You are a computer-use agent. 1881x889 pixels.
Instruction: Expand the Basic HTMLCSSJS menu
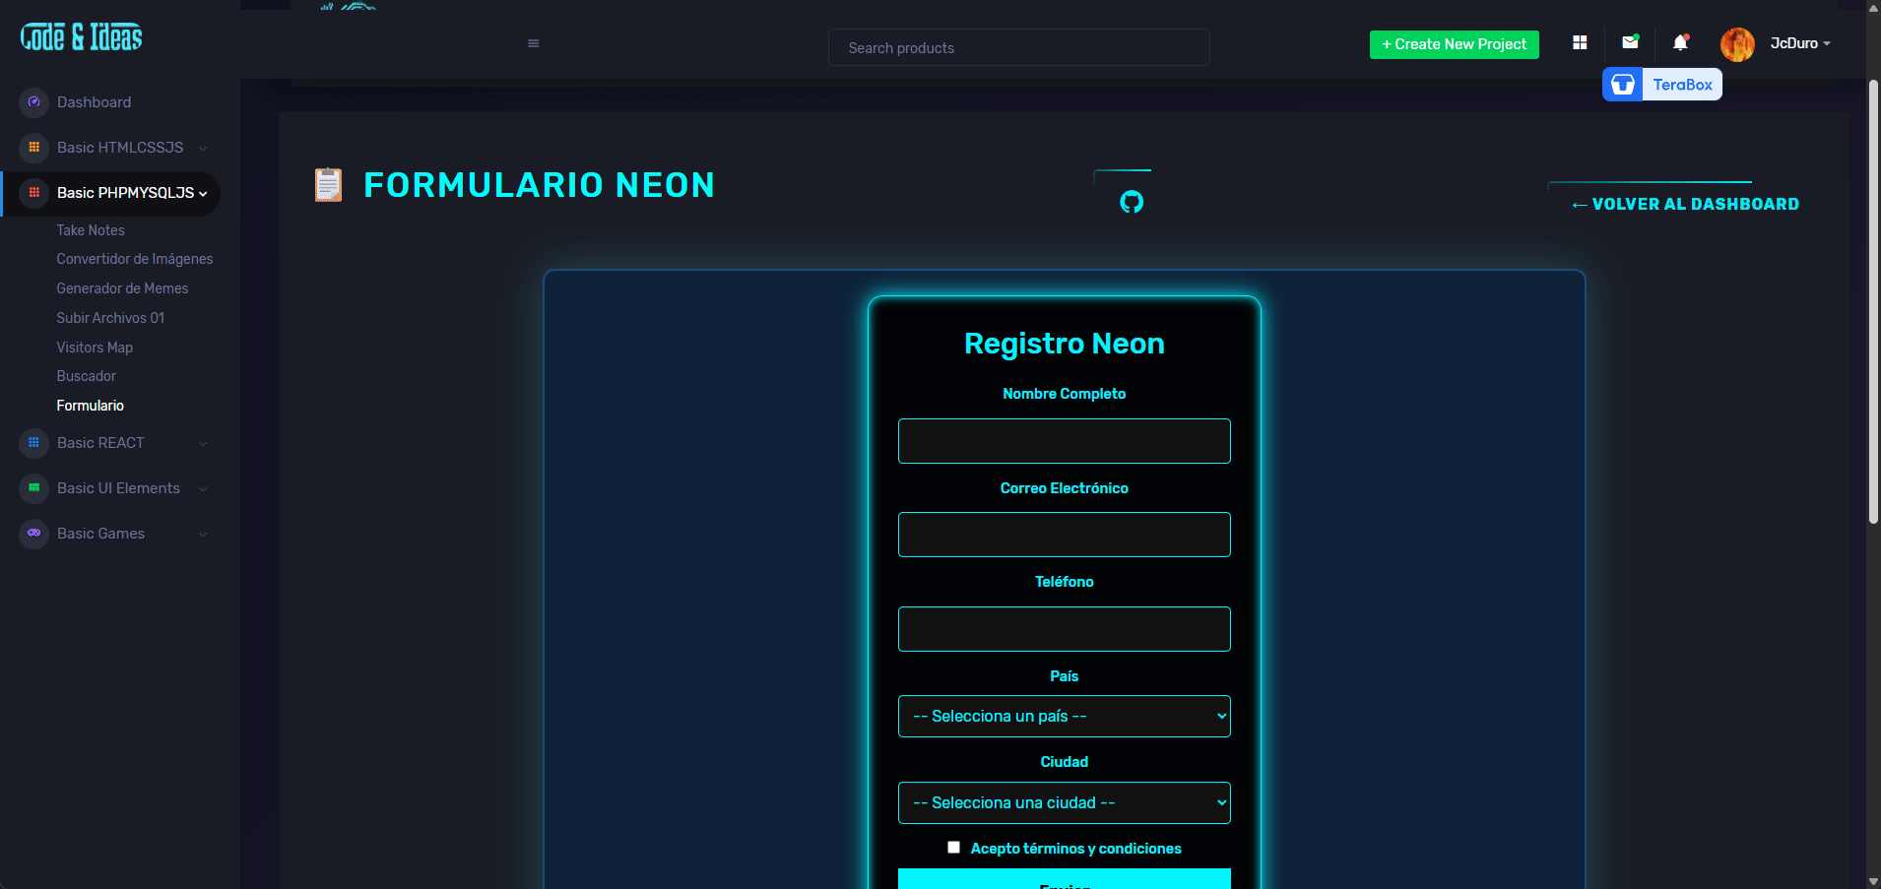[x=120, y=148]
